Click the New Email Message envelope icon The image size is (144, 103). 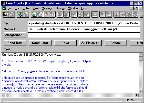pos(46,14)
